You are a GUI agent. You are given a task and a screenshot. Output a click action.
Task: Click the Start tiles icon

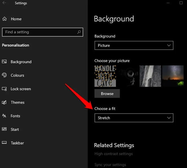click(x=4, y=129)
